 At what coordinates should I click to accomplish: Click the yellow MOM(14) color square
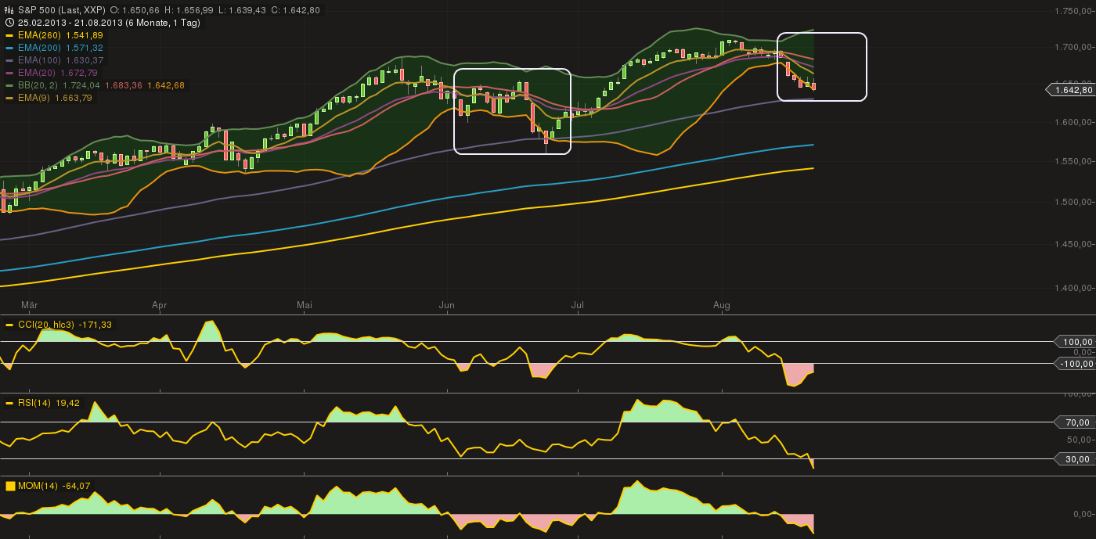click(9, 485)
